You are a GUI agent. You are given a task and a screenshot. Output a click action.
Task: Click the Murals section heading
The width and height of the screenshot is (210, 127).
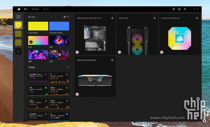pos(32,17)
